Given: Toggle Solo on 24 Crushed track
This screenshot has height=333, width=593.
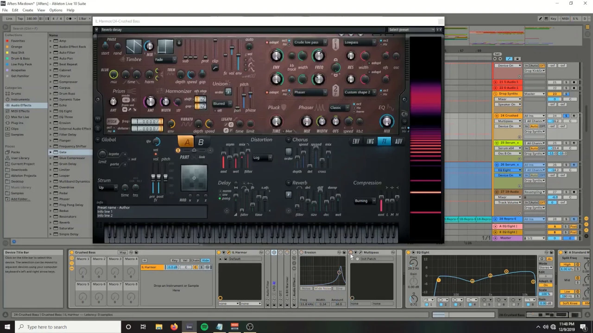Looking at the screenshot, I should pyautogui.click(x=566, y=116).
